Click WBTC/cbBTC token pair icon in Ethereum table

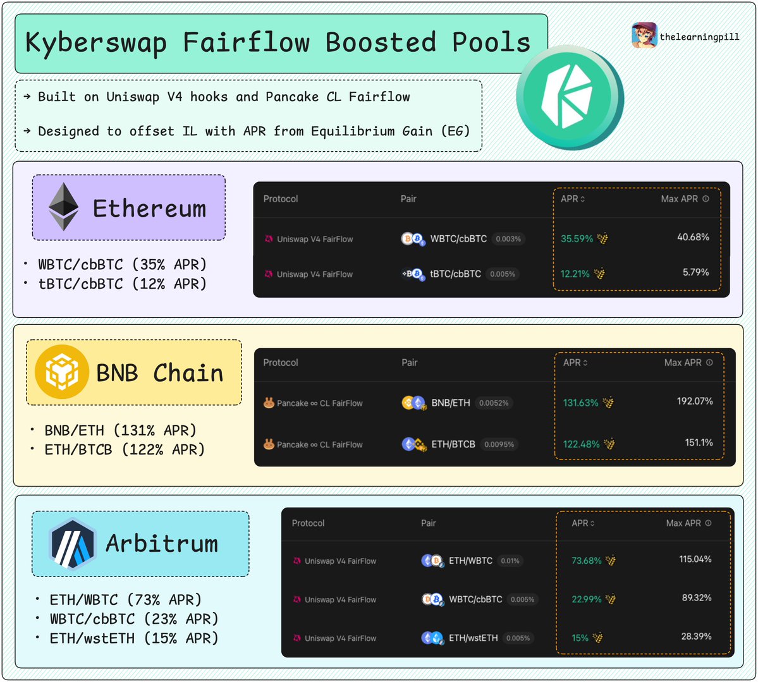click(x=413, y=239)
